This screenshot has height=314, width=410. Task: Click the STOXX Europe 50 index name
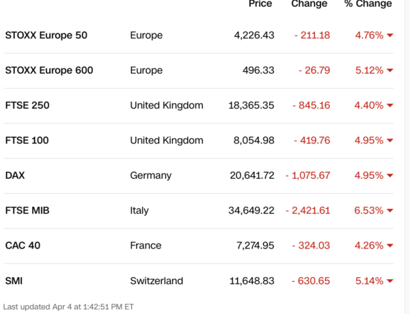tap(46, 35)
